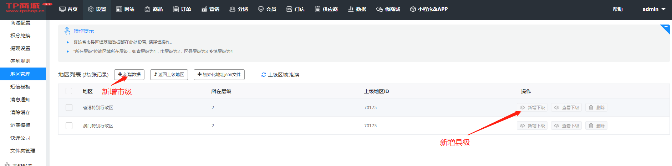Click 新增下级 for 澳门特别行政区 row
Image resolution: width=672 pixels, height=166 pixels.
(533, 125)
